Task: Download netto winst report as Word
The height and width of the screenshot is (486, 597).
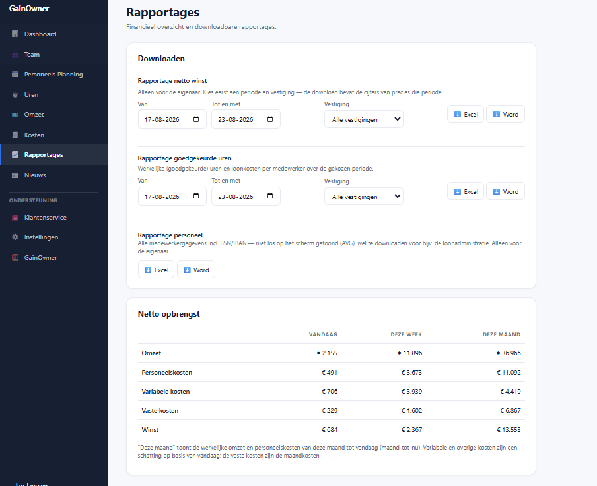Action: click(505, 114)
